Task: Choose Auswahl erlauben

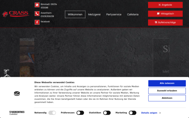Action: click(167, 91)
